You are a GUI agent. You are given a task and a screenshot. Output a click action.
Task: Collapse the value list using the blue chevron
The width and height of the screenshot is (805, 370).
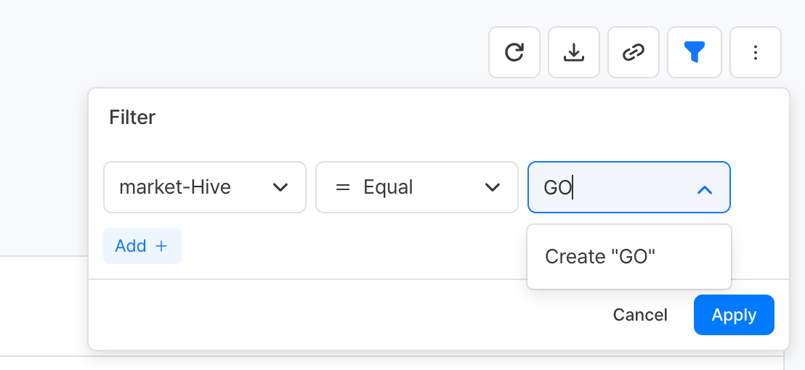pyautogui.click(x=704, y=189)
